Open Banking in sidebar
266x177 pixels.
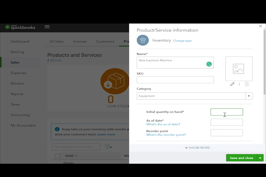[17, 52]
